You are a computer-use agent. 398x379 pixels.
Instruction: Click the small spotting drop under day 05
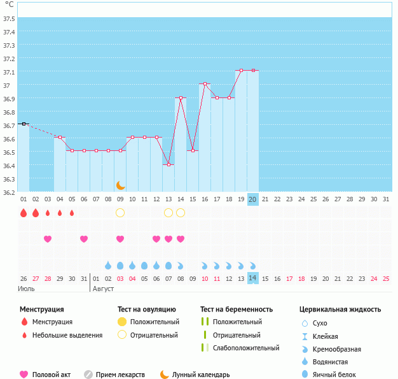tap(72, 213)
